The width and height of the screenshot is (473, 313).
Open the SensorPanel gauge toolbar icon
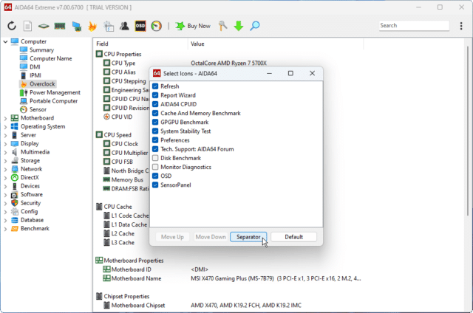pos(156,26)
